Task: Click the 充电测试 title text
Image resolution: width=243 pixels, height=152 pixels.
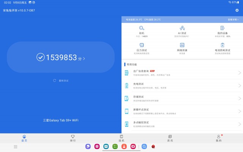Action: (138, 84)
